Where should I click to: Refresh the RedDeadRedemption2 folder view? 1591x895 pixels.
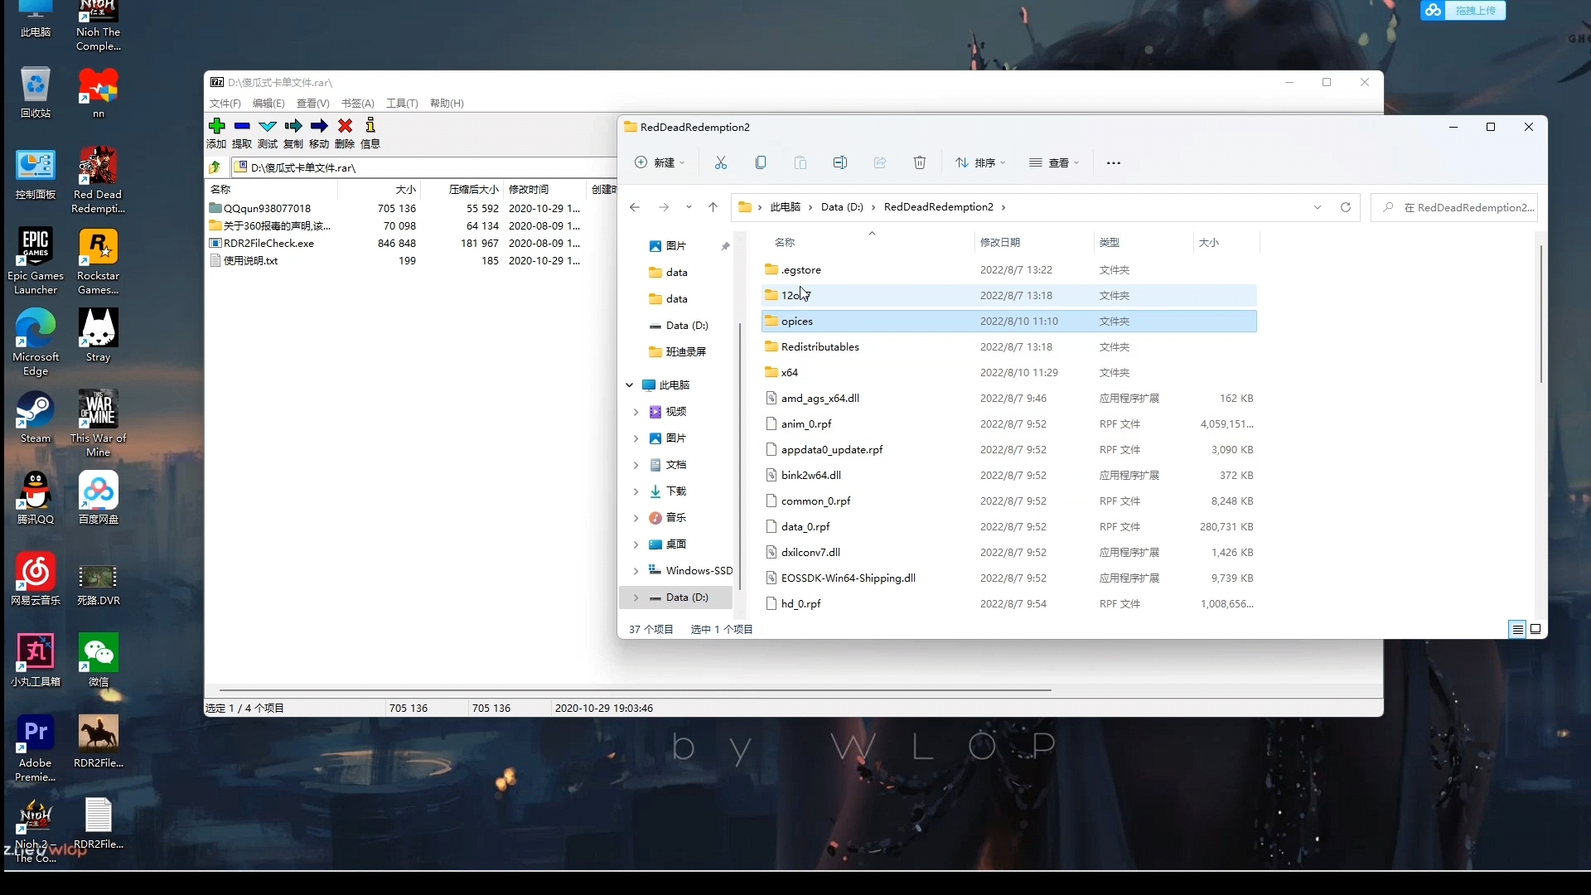click(x=1346, y=207)
